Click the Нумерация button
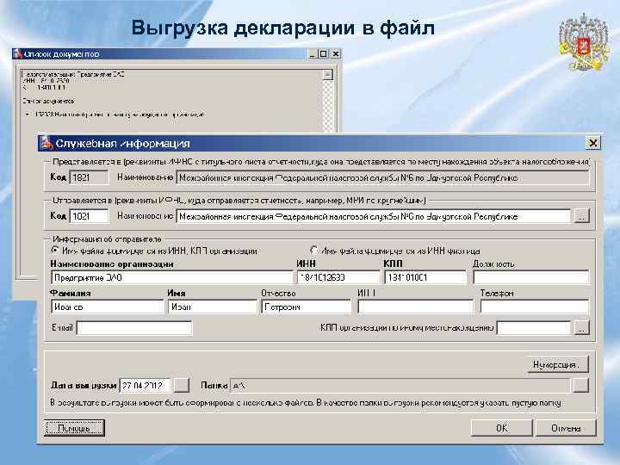620x465 pixels. click(557, 364)
